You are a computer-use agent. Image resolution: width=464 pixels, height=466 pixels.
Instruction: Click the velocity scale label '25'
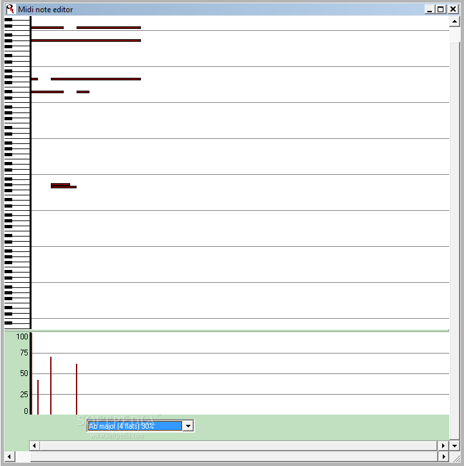[x=24, y=395]
